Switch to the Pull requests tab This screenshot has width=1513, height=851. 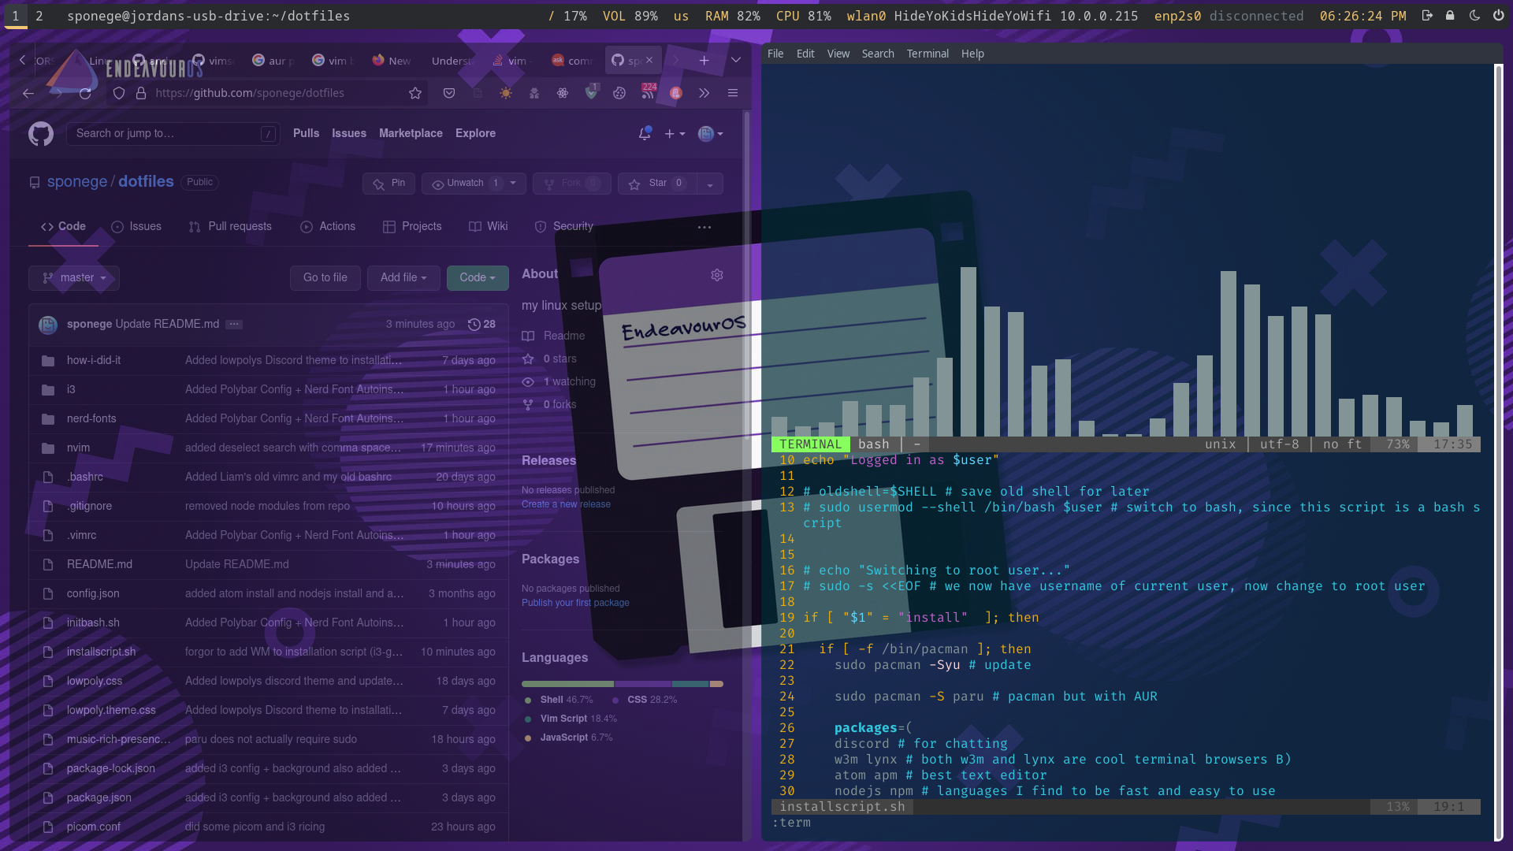coord(230,226)
